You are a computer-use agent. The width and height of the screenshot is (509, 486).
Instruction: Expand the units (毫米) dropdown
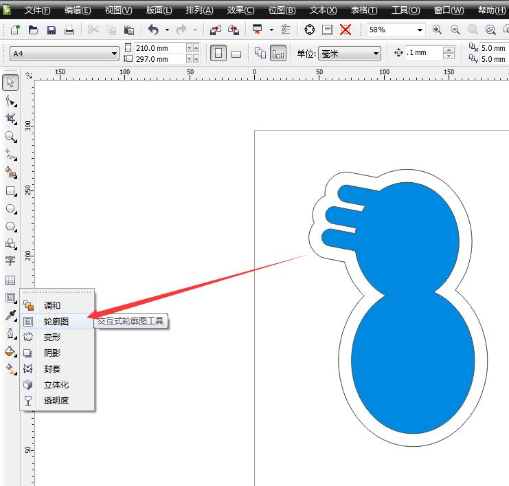[x=376, y=54]
